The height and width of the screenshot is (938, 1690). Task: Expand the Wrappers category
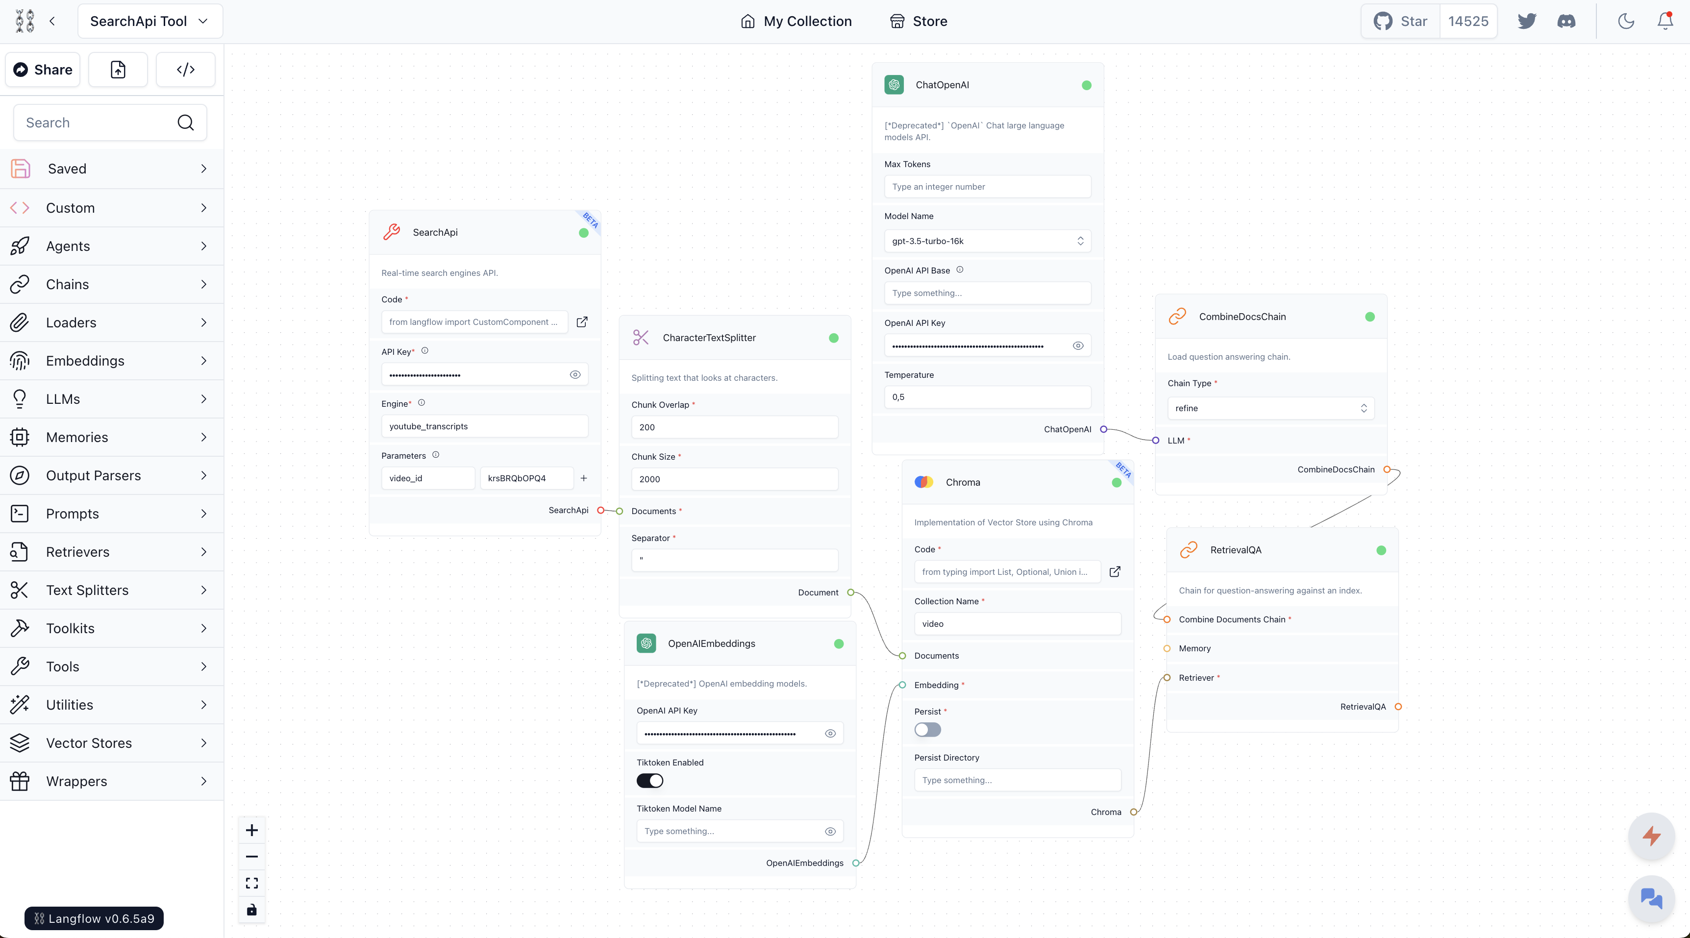(112, 781)
